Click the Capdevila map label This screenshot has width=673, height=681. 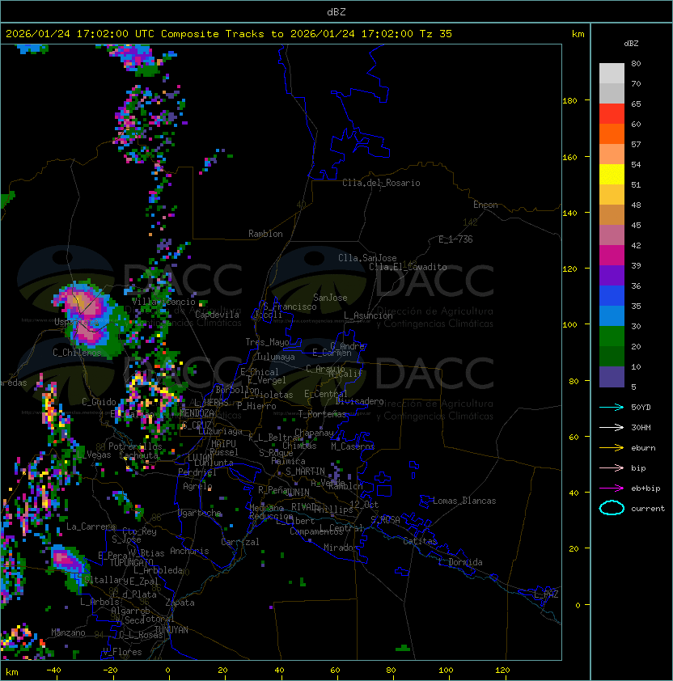tap(217, 315)
